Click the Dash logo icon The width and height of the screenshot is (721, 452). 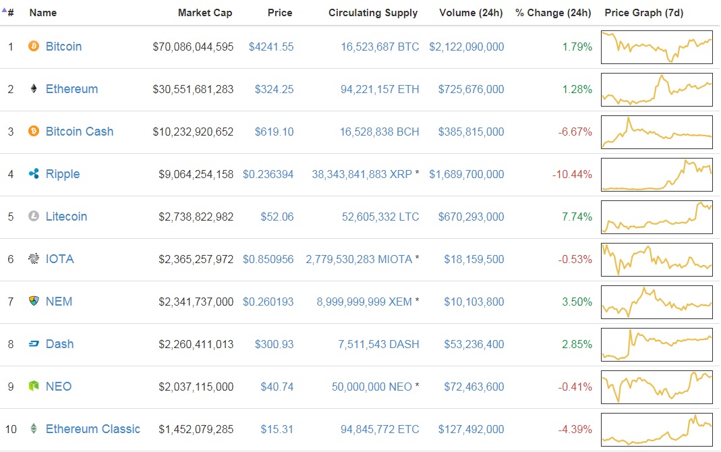34,343
